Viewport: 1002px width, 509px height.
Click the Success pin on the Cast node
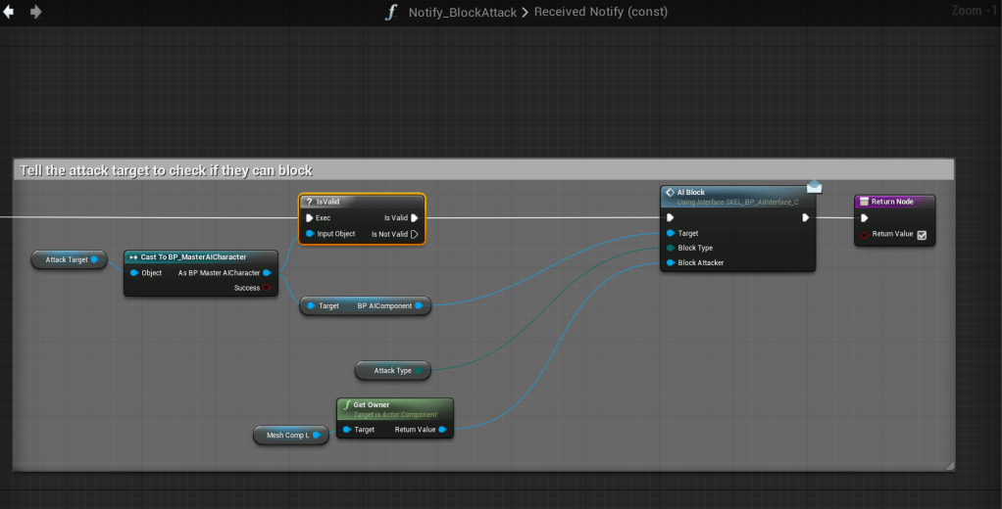267,288
